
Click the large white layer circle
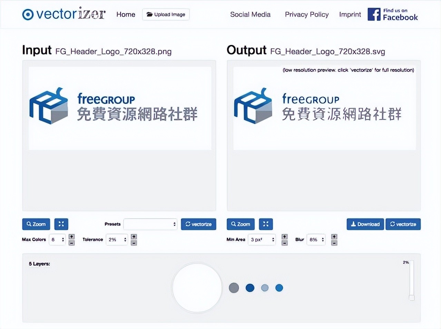click(197, 288)
